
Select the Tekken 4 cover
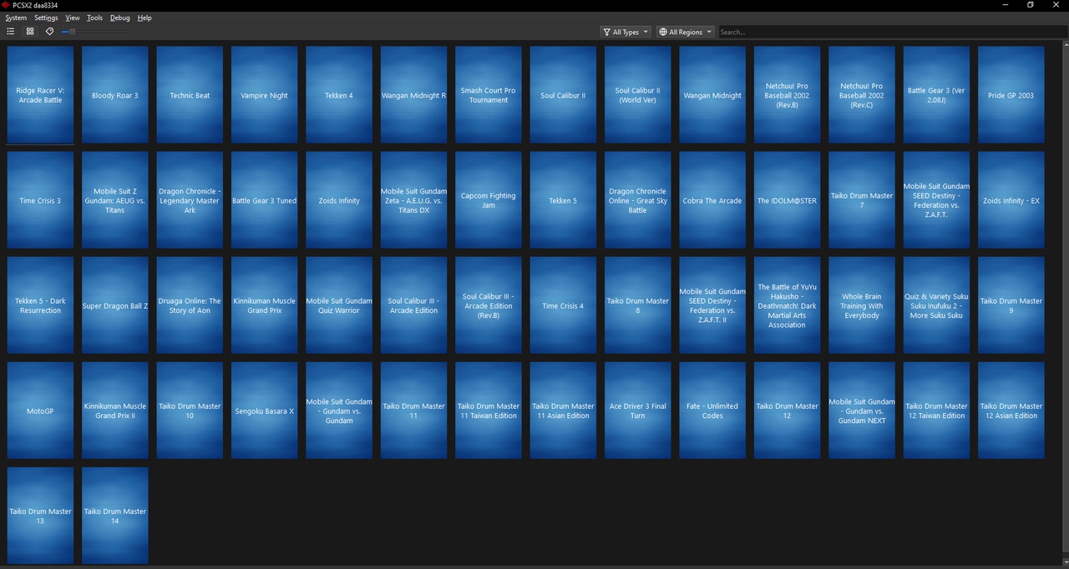tap(339, 95)
